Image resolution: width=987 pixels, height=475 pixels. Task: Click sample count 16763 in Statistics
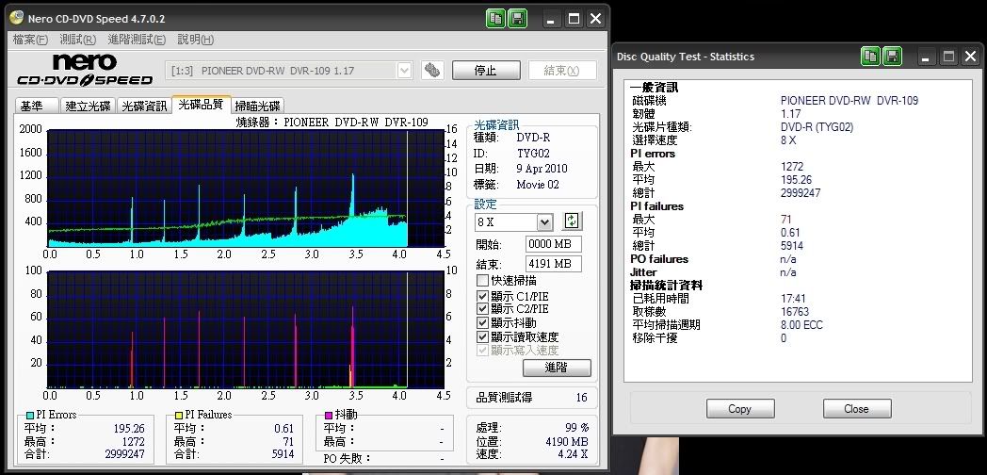click(795, 312)
